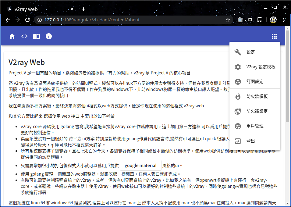Click the line 和其它方案比起來 選擇使用 web 接口
The width and height of the screenshot is (291, 207).
click(62, 116)
